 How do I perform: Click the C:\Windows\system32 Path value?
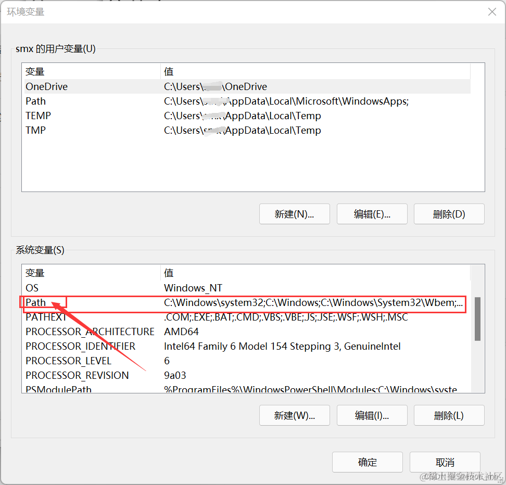[313, 303]
